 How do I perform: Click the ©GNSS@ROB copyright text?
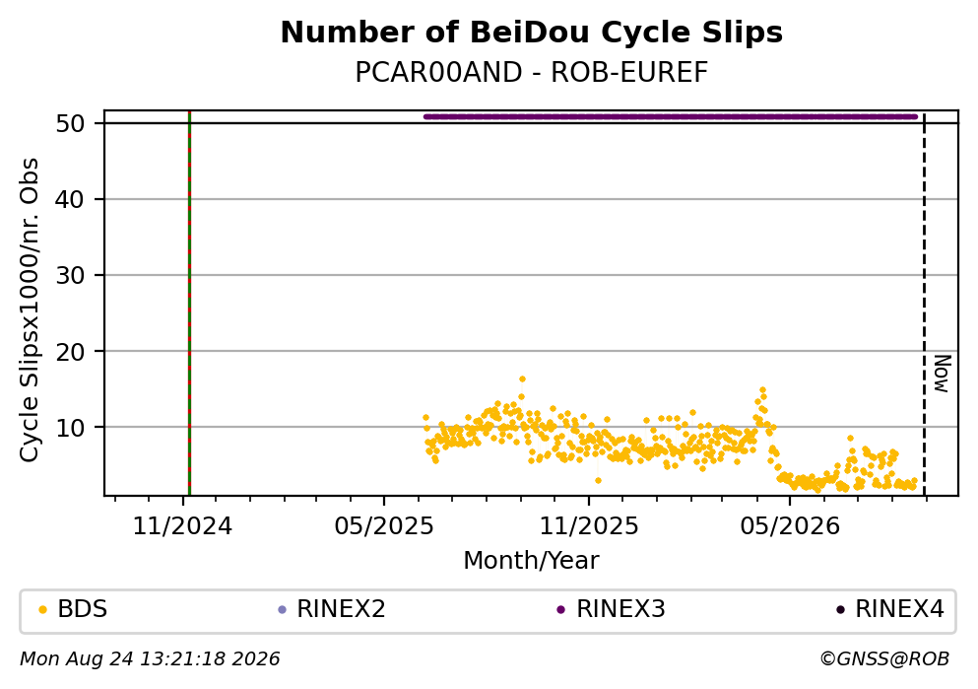tap(884, 659)
